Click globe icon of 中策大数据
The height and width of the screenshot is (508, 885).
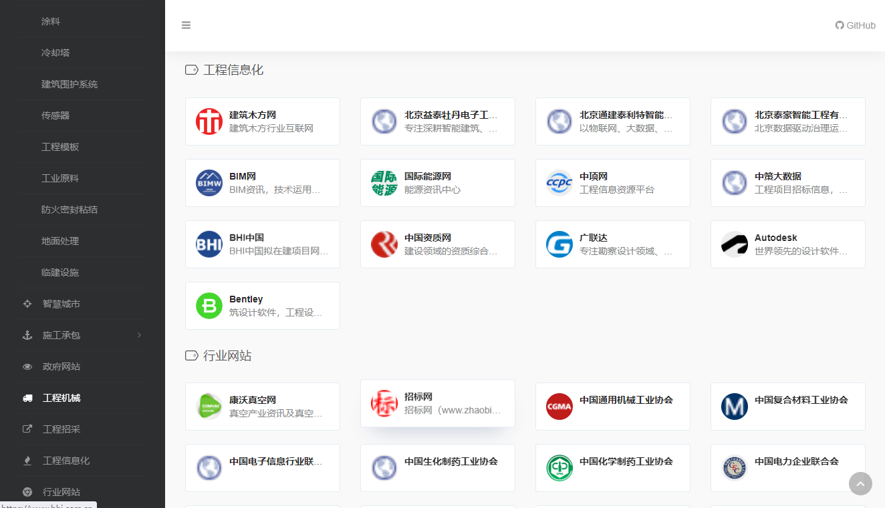735,183
